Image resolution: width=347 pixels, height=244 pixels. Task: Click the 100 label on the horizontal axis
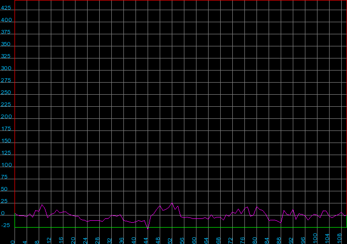point(315,239)
